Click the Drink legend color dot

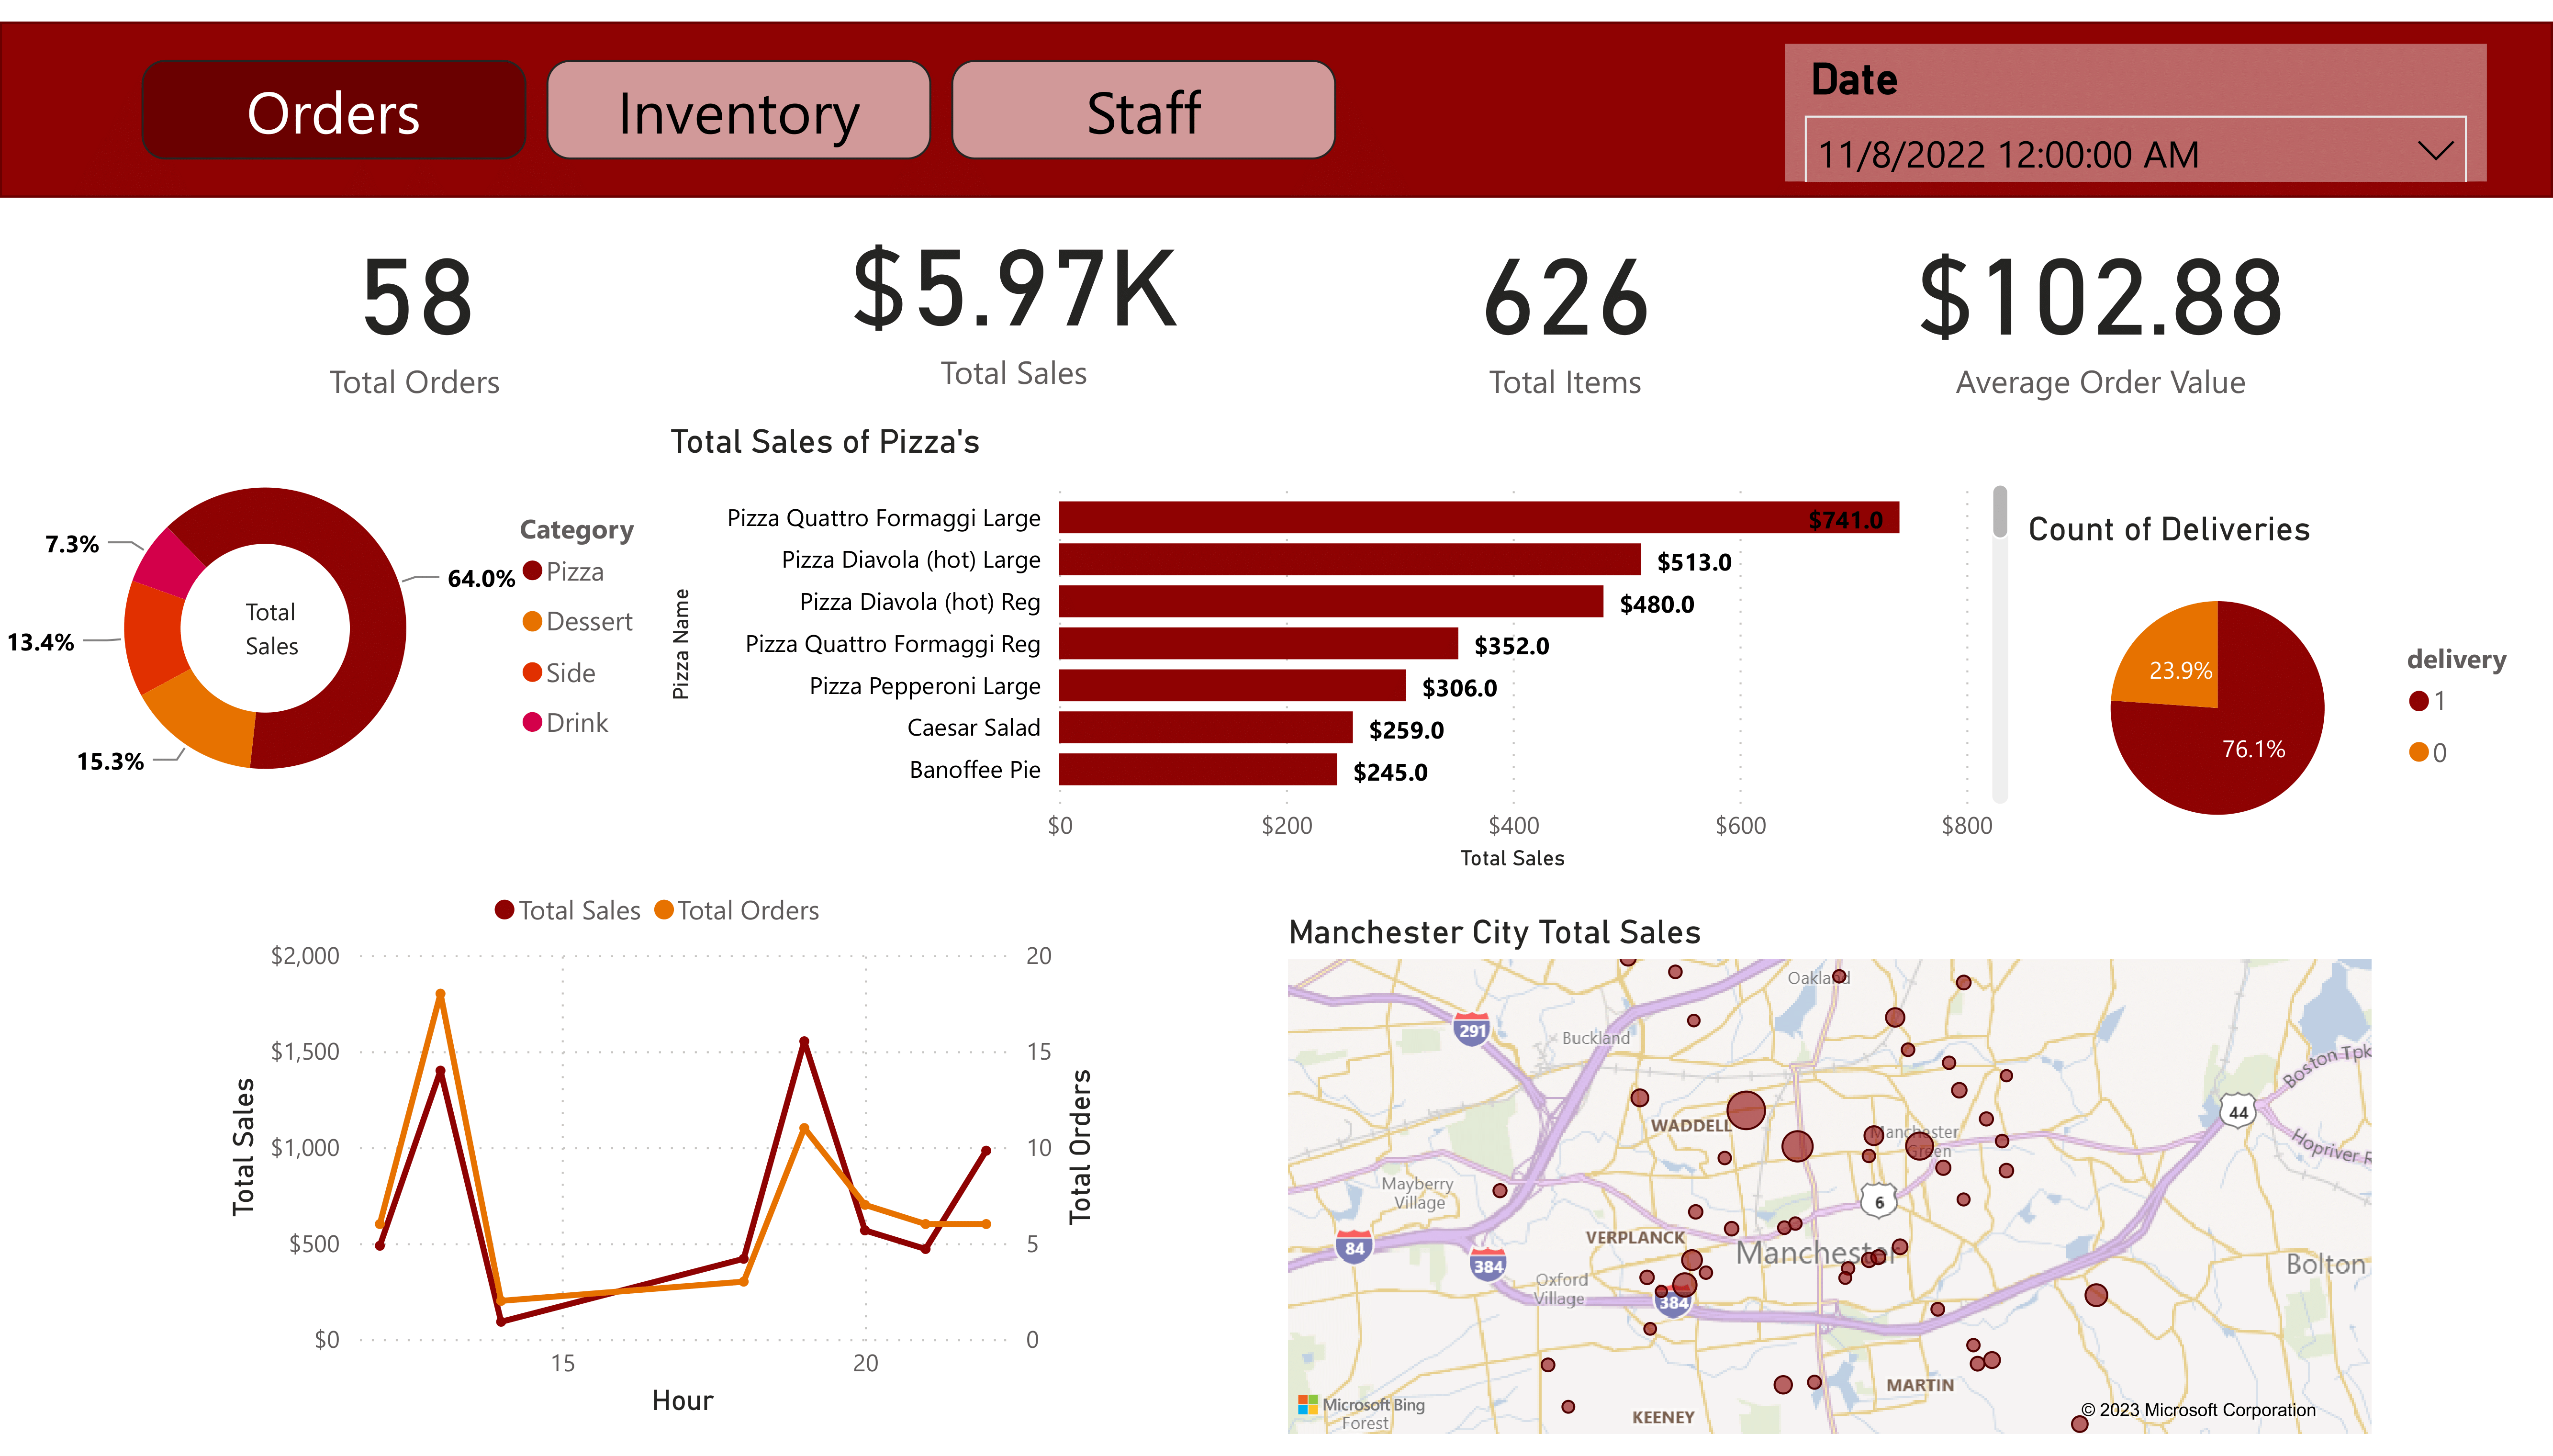(x=533, y=722)
